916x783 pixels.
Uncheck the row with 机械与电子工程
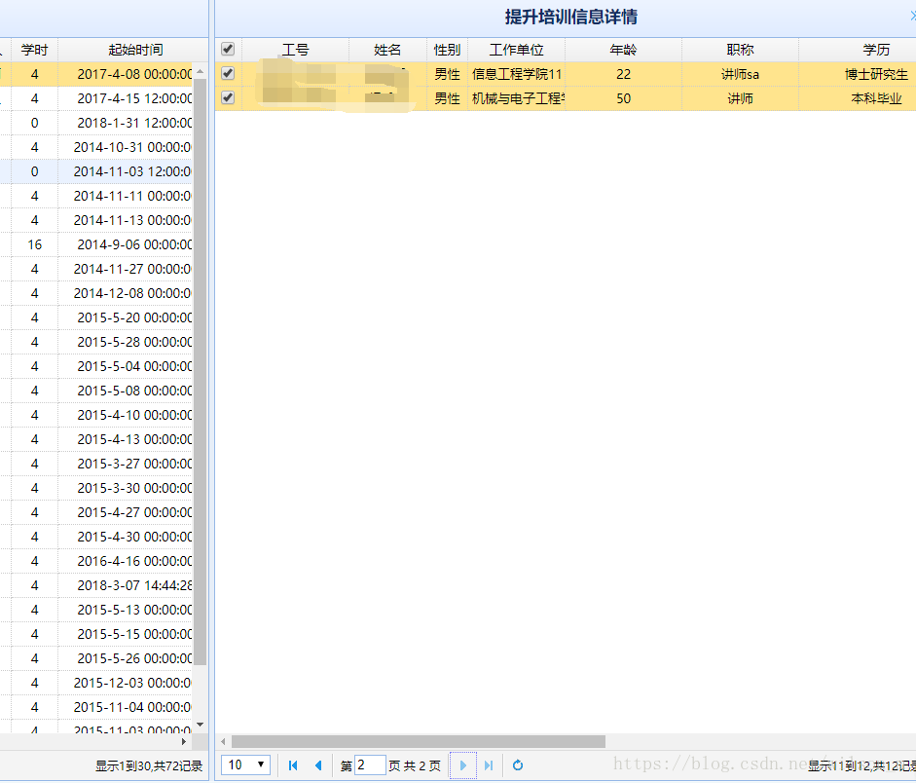tap(228, 97)
